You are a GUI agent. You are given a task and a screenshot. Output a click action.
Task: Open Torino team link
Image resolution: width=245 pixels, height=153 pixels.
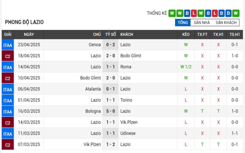click(x=126, y=100)
